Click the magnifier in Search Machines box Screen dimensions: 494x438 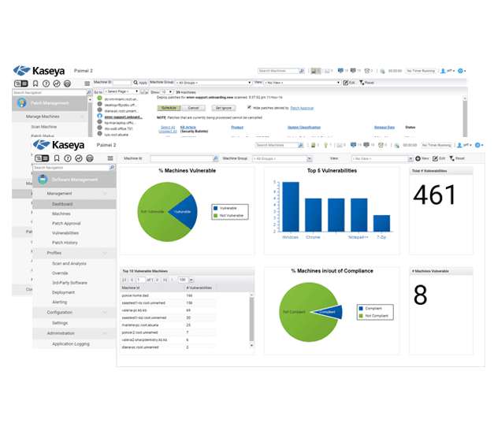tap(300, 145)
